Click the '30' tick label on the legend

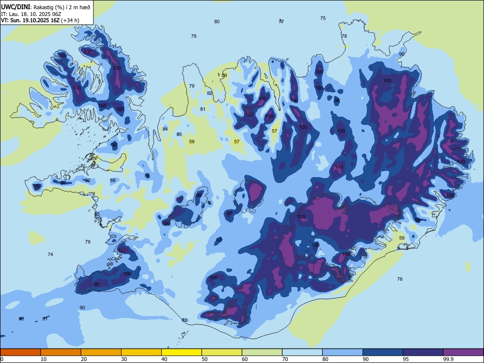pyautogui.click(x=124, y=359)
